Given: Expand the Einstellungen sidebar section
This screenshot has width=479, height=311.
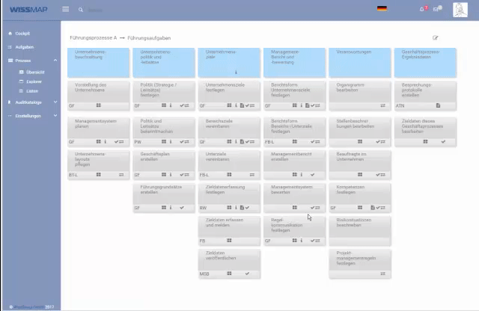Looking at the screenshot, I should tap(55, 116).
